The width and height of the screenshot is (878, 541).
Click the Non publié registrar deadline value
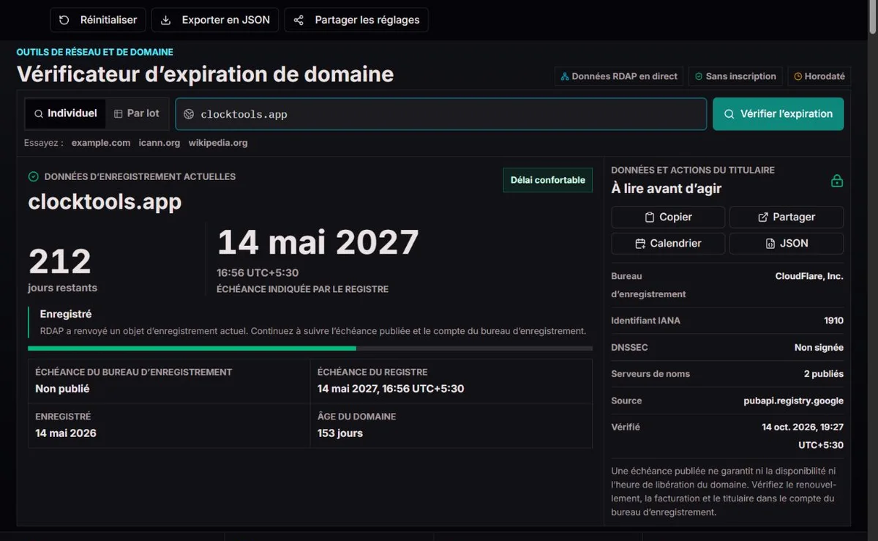(x=62, y=389)
